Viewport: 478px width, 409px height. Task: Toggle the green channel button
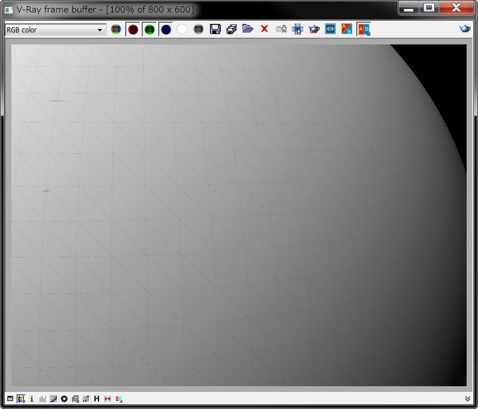coord(149,30)
